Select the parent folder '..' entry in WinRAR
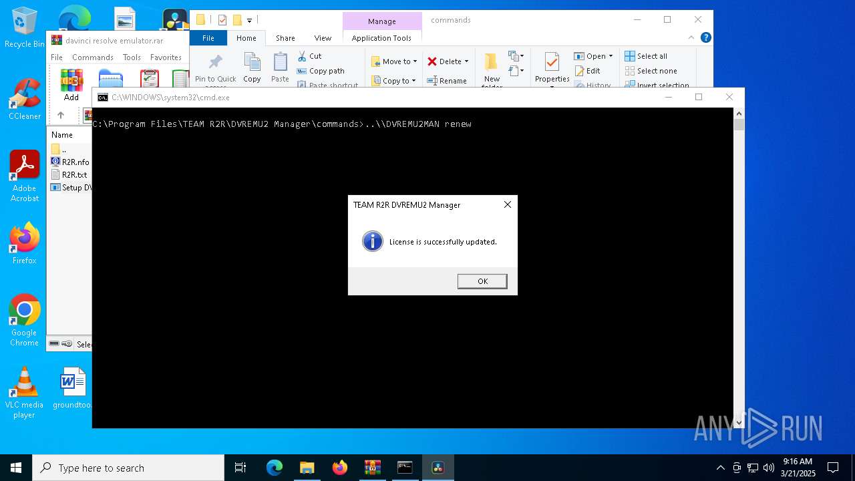This screenshot has width=855, height=481. (x=59, y=149)
